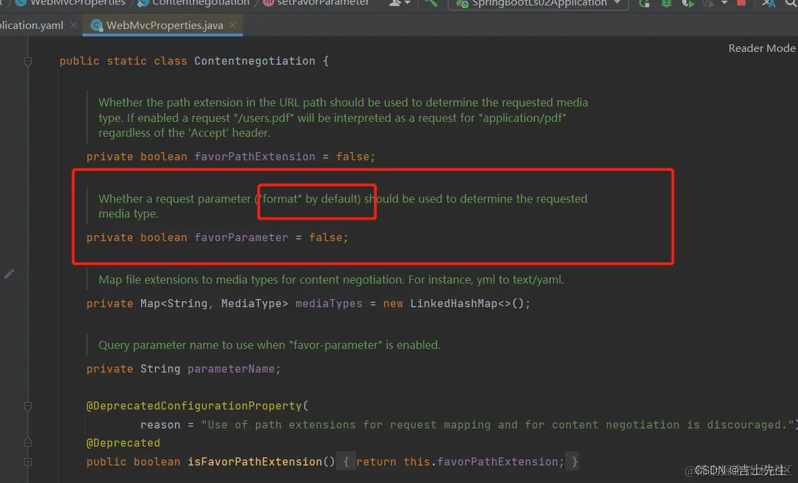The width and height of the screenshot is (798, 483).
Task: Click the isFavorPathExtension method name
Action: point(255,461)
